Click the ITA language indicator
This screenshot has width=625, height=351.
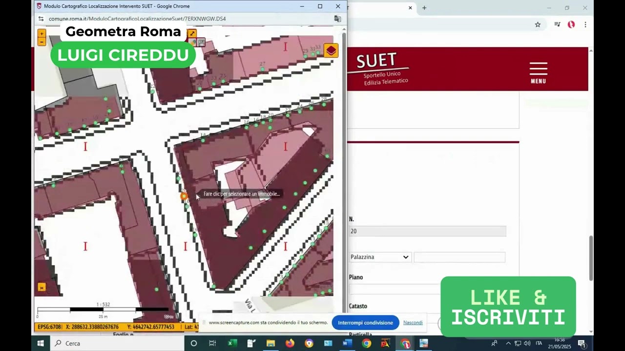pos(539,343)
